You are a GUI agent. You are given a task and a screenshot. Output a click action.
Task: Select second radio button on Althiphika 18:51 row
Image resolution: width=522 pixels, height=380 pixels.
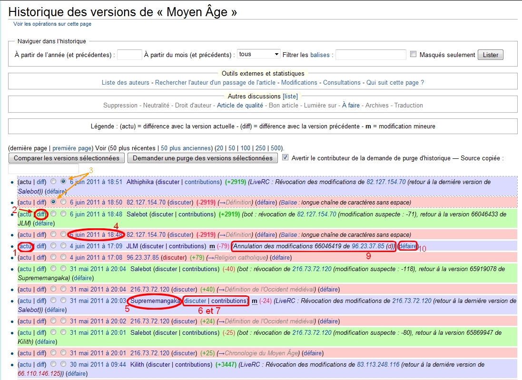pyautogui.click(x=63, y=182)
